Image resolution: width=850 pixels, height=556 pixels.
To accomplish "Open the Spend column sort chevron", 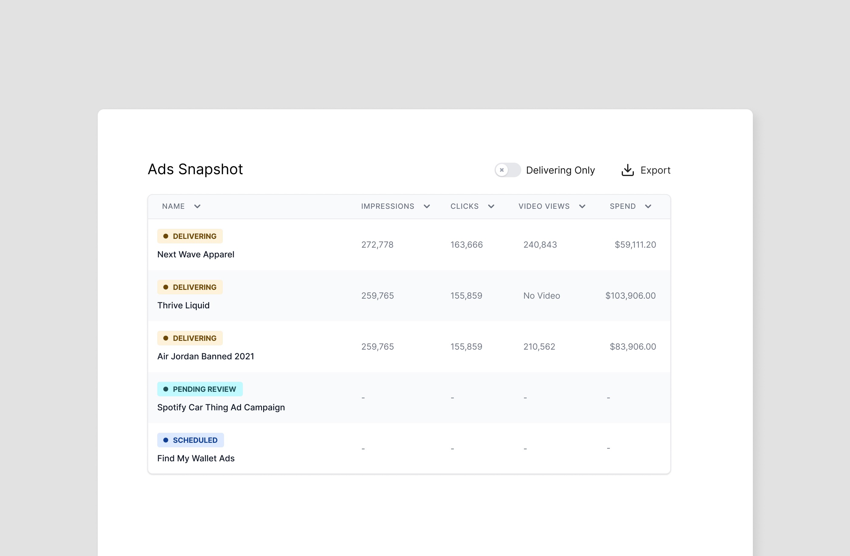I will point(648,206).
